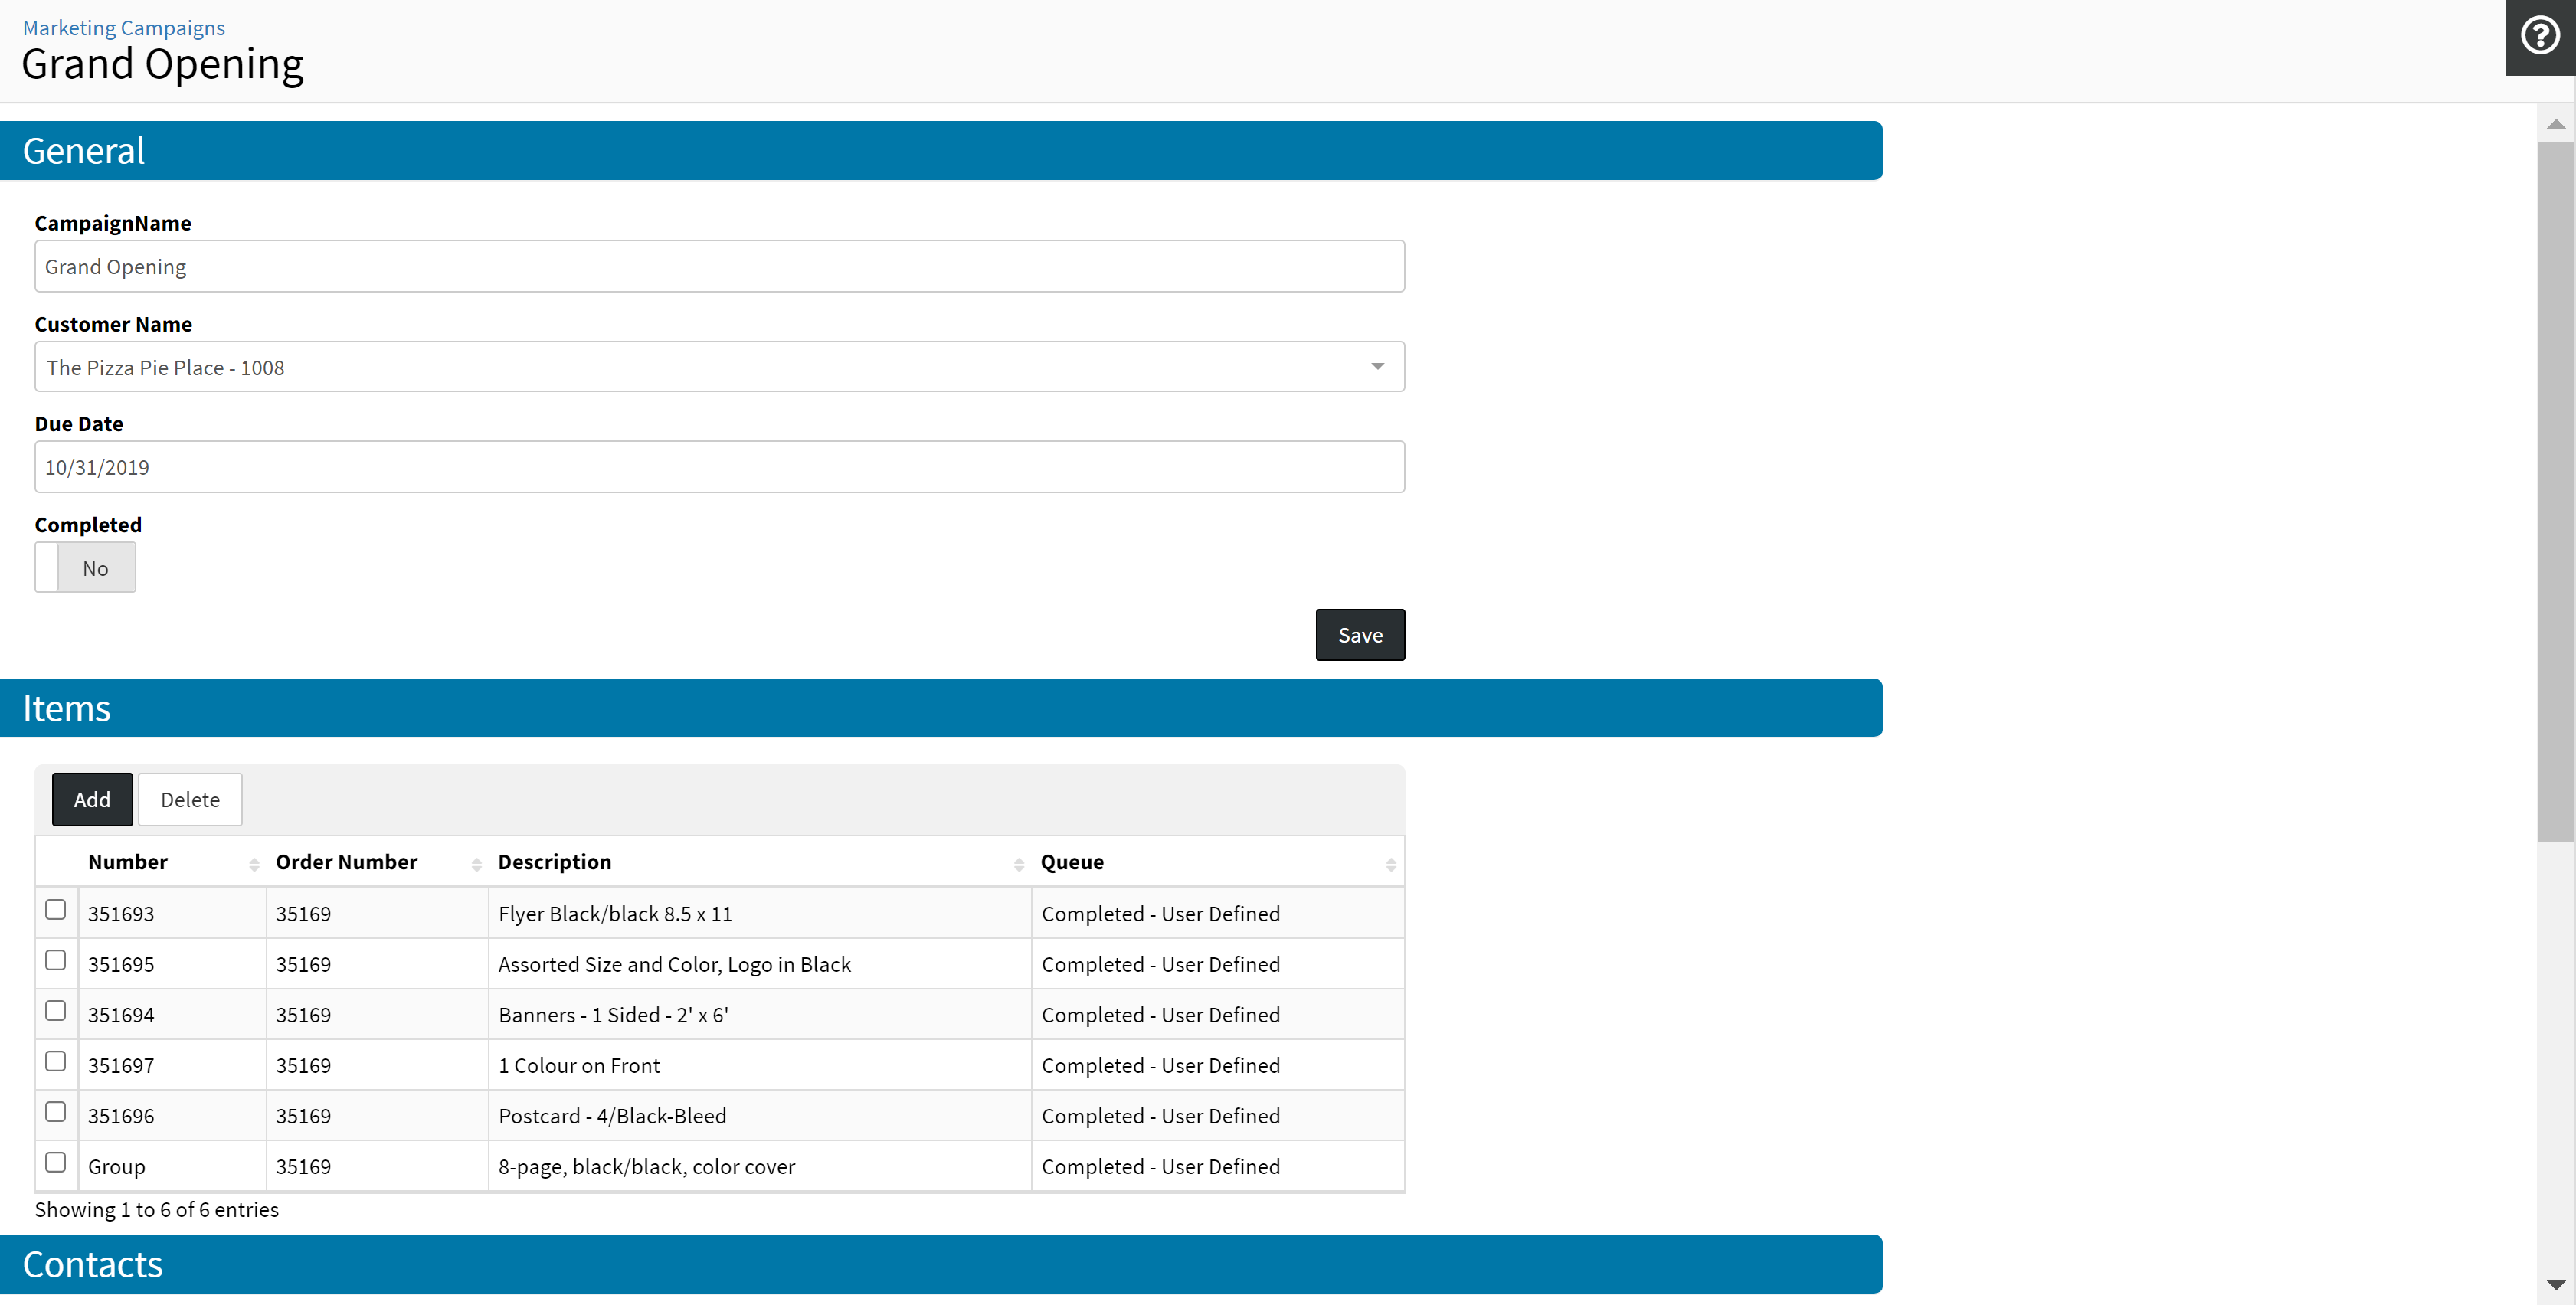Collapse the General section header

(x=940, y=151)
